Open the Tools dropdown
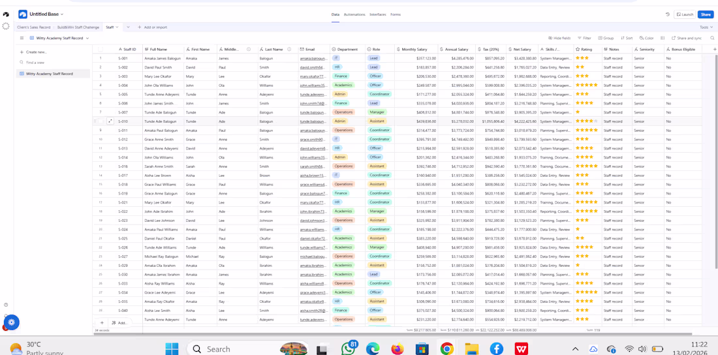Screen dimensions: 718x355 click(x=705, y=27)
